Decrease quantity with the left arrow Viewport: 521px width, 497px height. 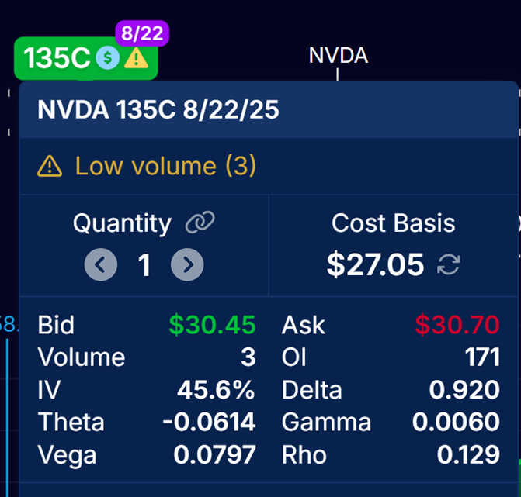coord(100,265)
